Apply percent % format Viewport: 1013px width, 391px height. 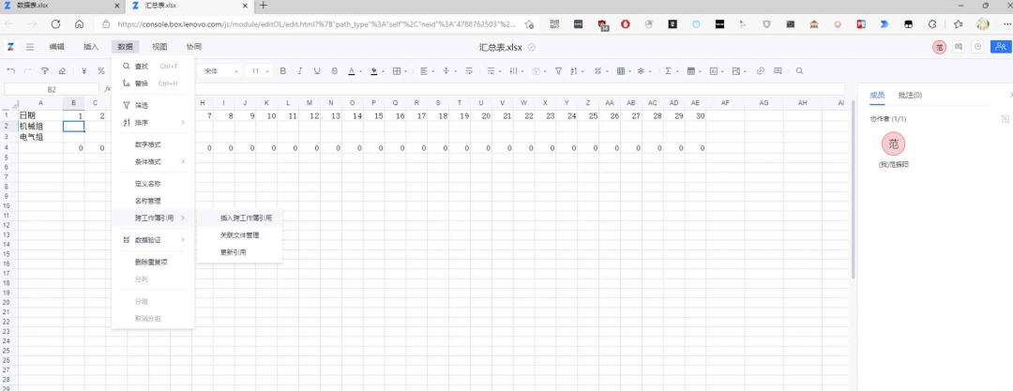click(100, 71)
